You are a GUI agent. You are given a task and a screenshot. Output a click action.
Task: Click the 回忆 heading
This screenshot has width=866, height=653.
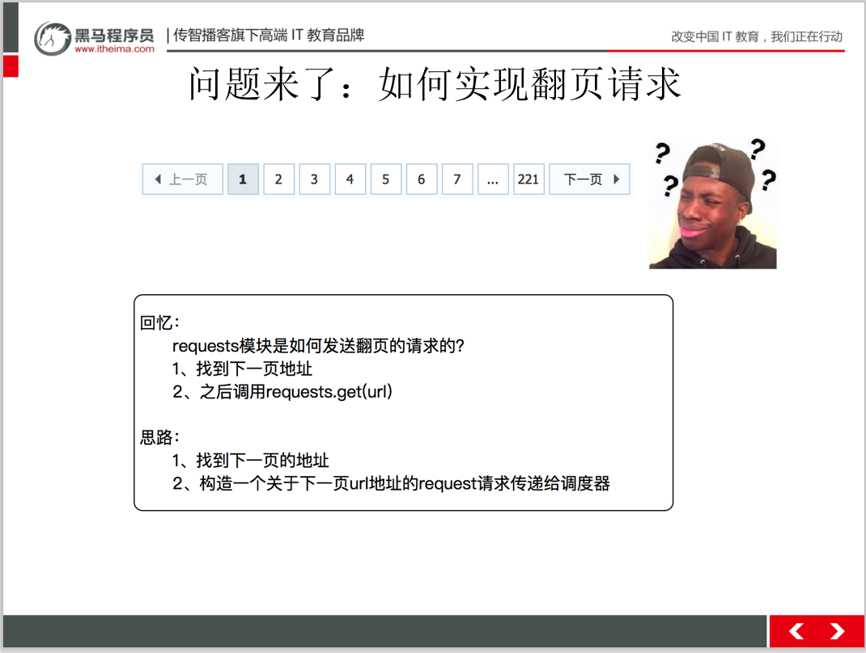tap(159, 322)
